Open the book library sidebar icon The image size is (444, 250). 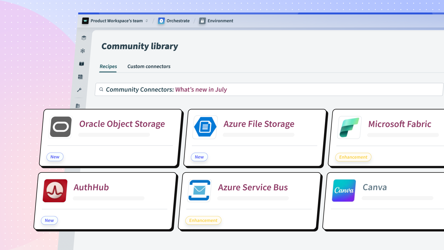[x=82, y=64]
